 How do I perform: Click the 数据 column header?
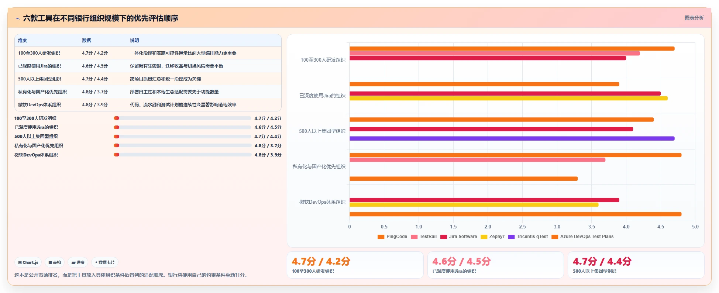pos(86,41)
